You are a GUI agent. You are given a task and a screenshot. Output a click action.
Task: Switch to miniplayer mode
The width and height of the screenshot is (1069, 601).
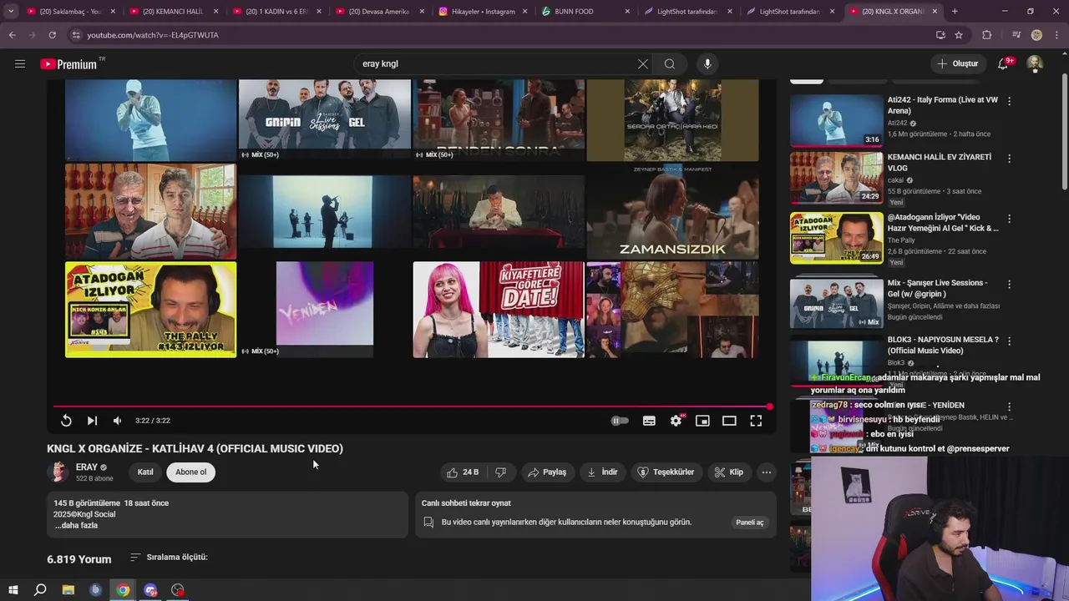(702, 421)
